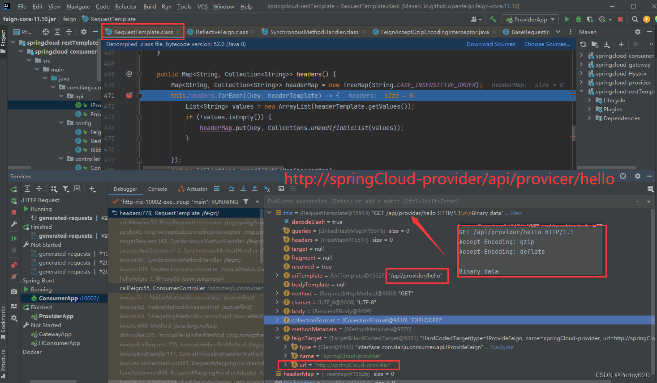Toggle Mute Breakpoints icon in Services
This screenshot has height=383, width=657.
14,277
